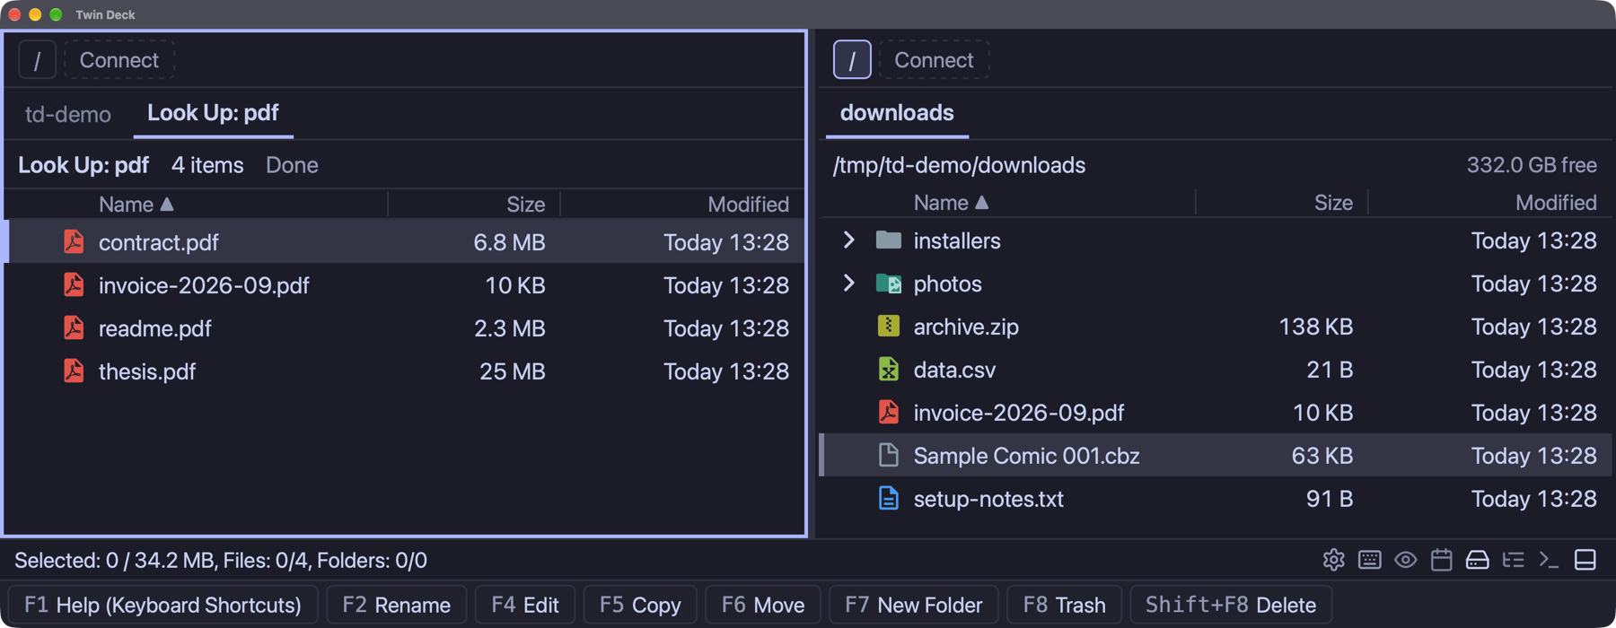1616x628 pixels.
Task: Select the downloads tab
Action: click(897, 113)
